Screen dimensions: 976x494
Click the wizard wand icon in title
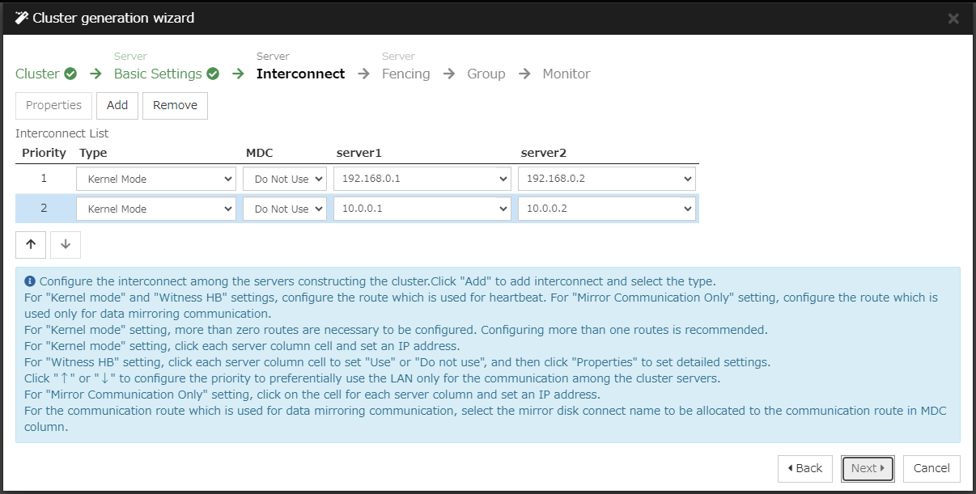point(22,18)
